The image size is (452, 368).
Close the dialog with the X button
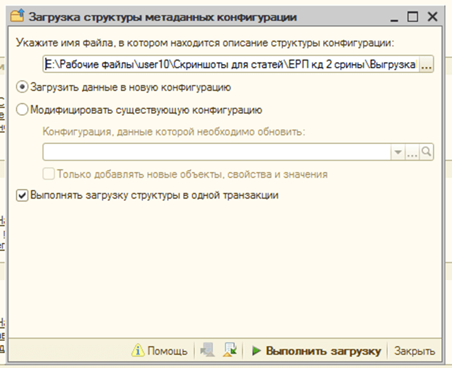pos(433,18)
